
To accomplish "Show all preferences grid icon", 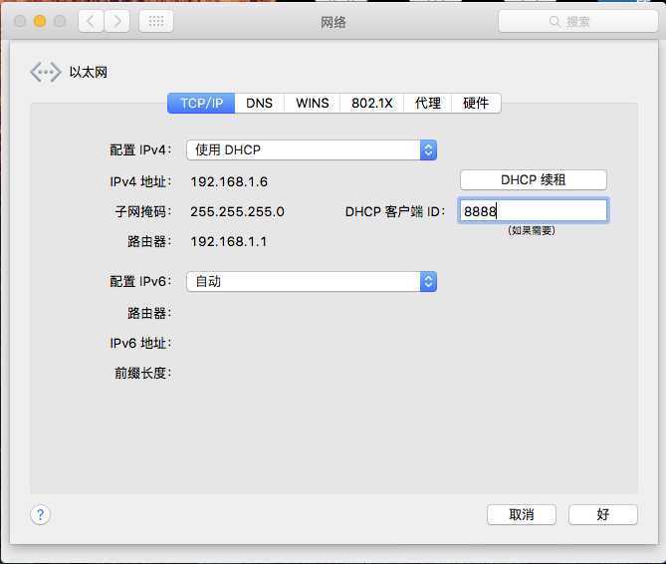I will pos(156,21).
